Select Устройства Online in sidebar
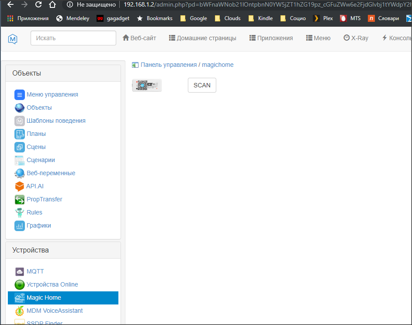 52,285
